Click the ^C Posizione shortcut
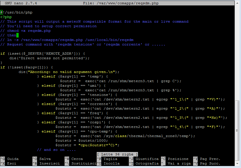The width and height of the screenshot is (241, 168). pos(175,159)
